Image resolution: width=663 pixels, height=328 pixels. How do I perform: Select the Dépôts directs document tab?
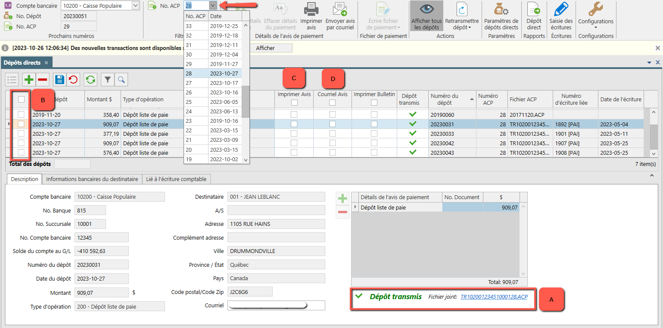(26, 62)
